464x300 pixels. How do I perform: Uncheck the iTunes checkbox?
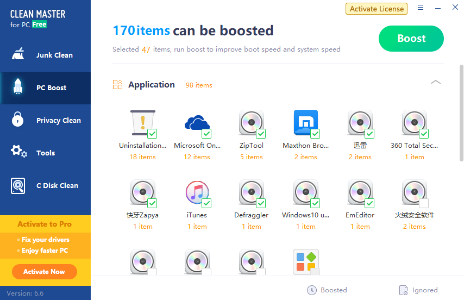tap(206, 203)
